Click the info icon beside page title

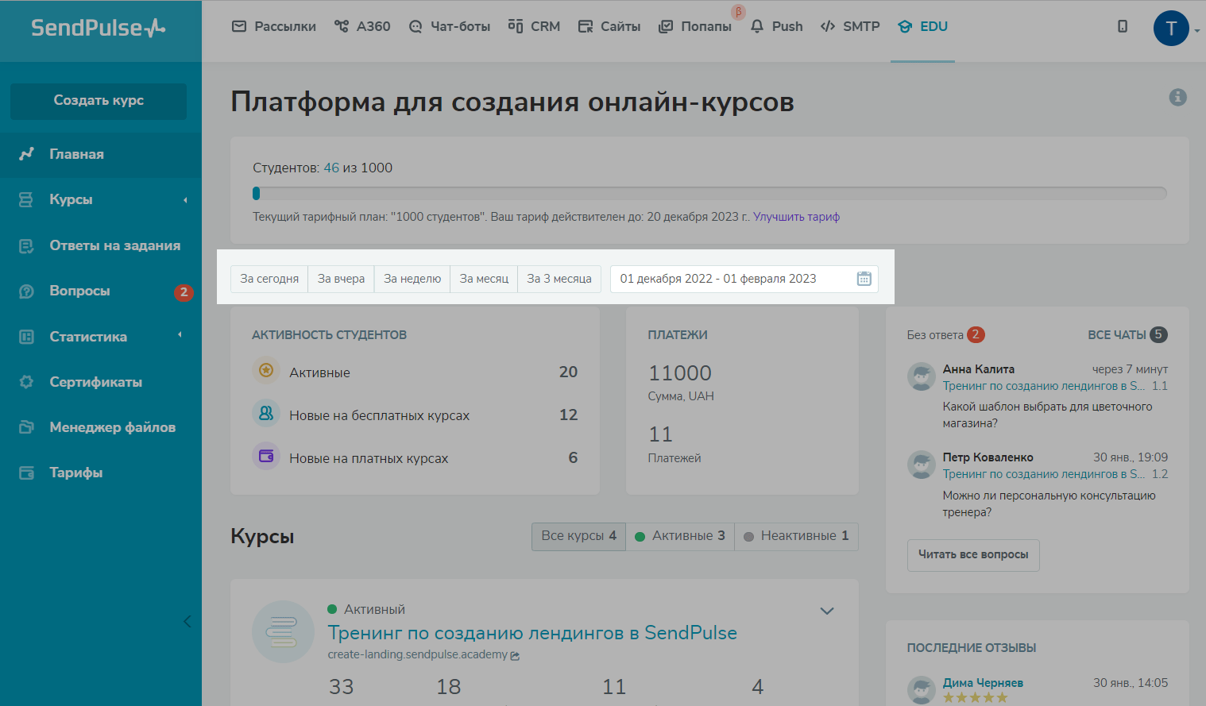click(1178, 97)
